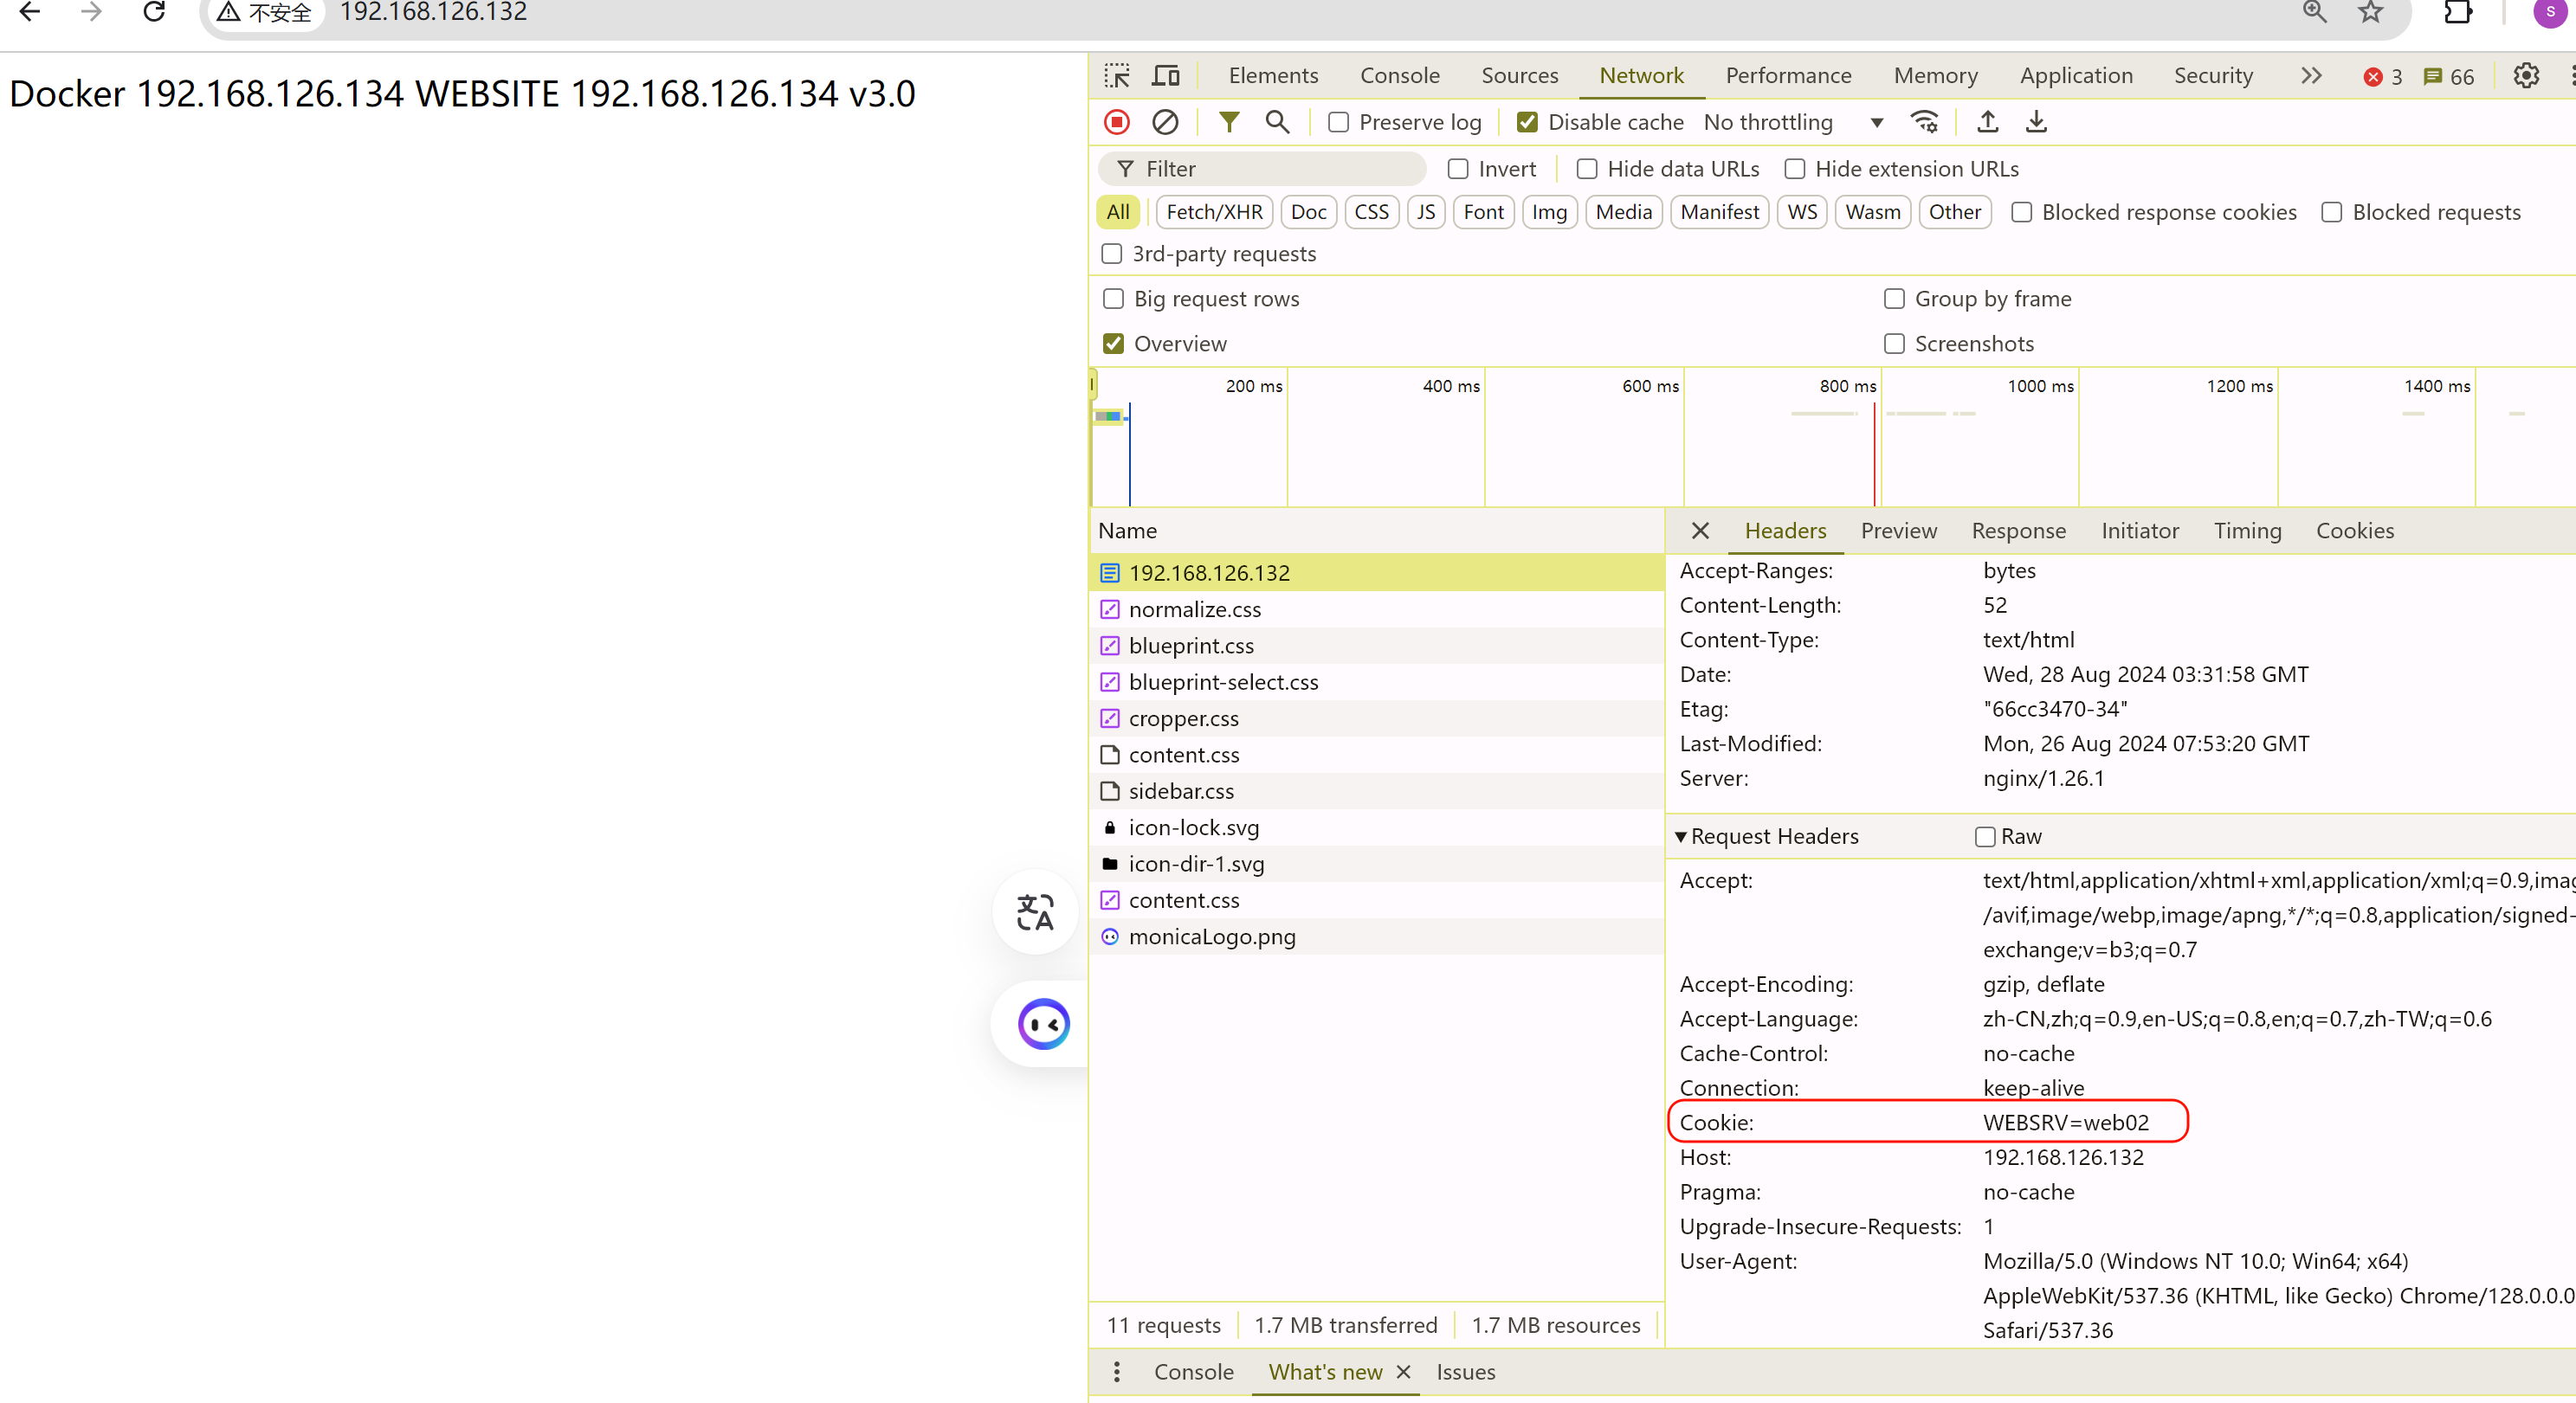
Task: Stop recording the network log
Action: [1117, 122]
